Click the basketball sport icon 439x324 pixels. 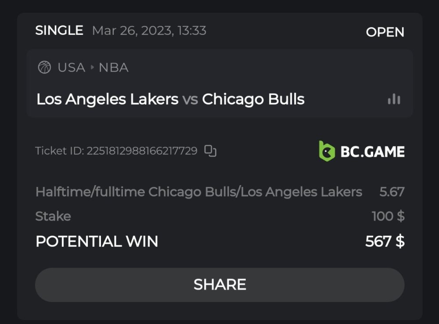(44, 68)
